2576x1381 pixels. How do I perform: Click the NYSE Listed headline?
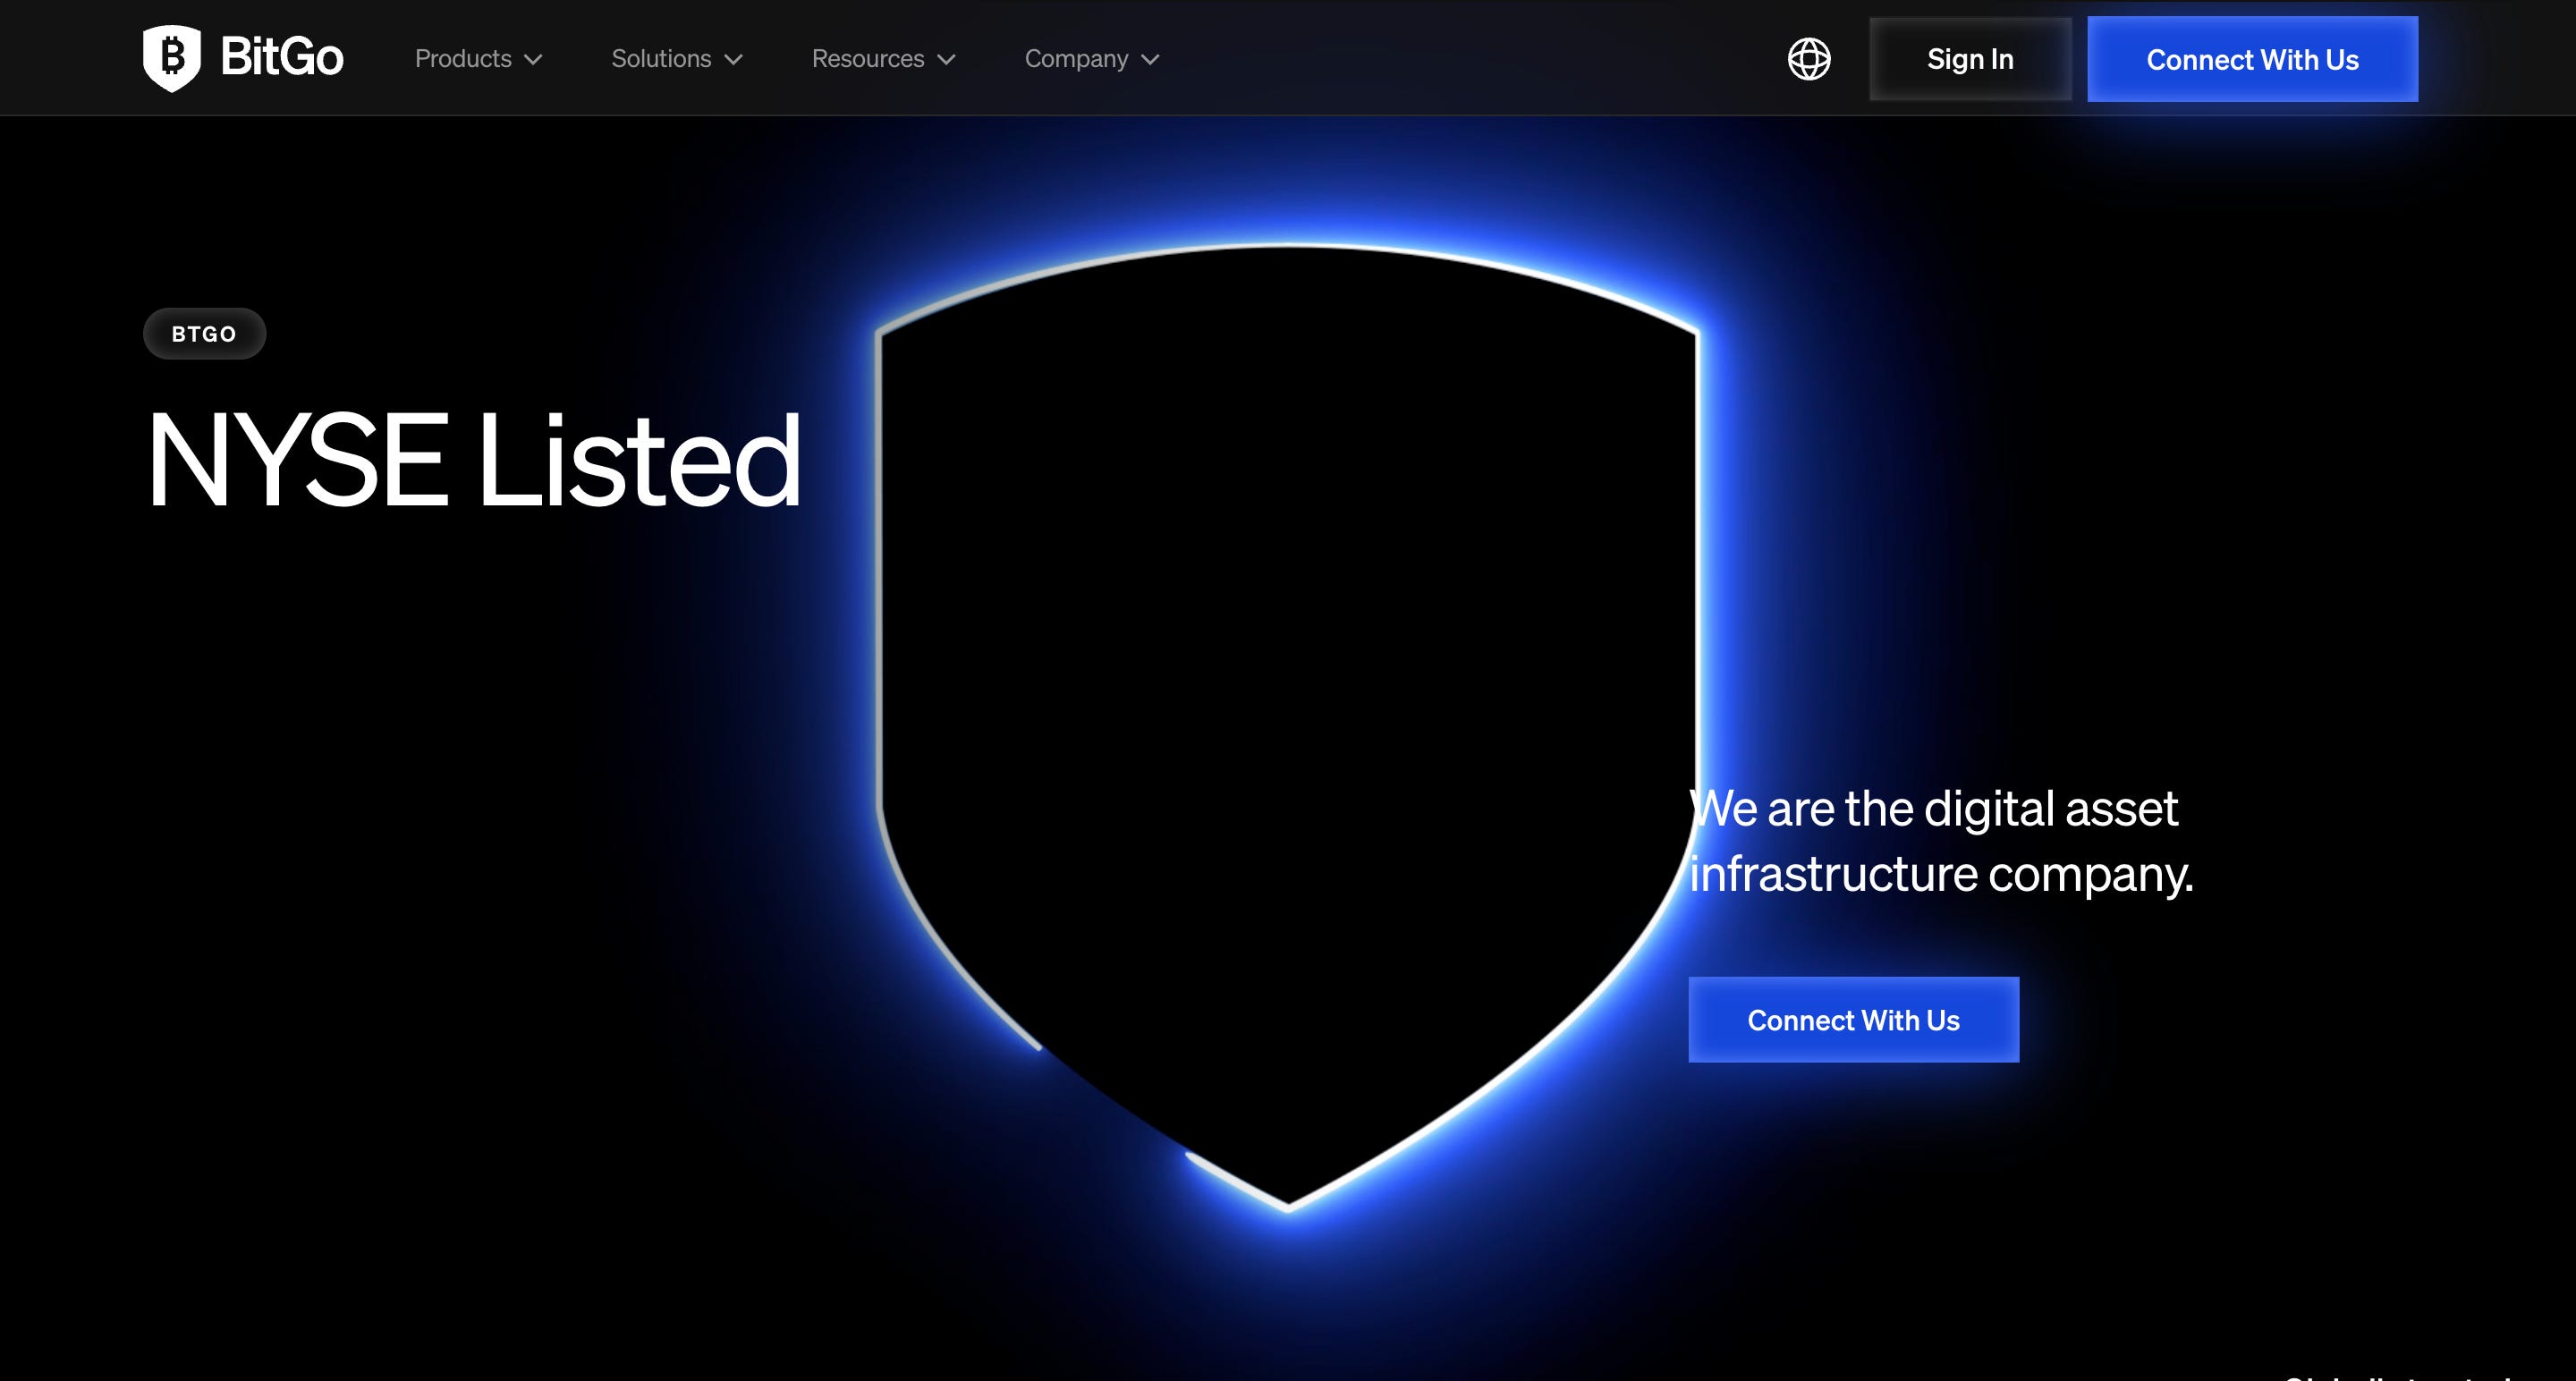tap(474, 461)
